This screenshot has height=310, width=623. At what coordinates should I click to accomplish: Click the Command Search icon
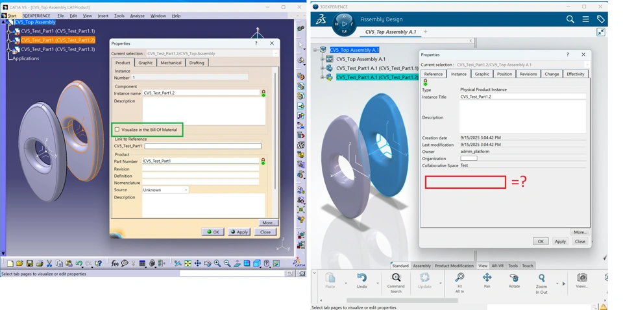pos(396,280)
